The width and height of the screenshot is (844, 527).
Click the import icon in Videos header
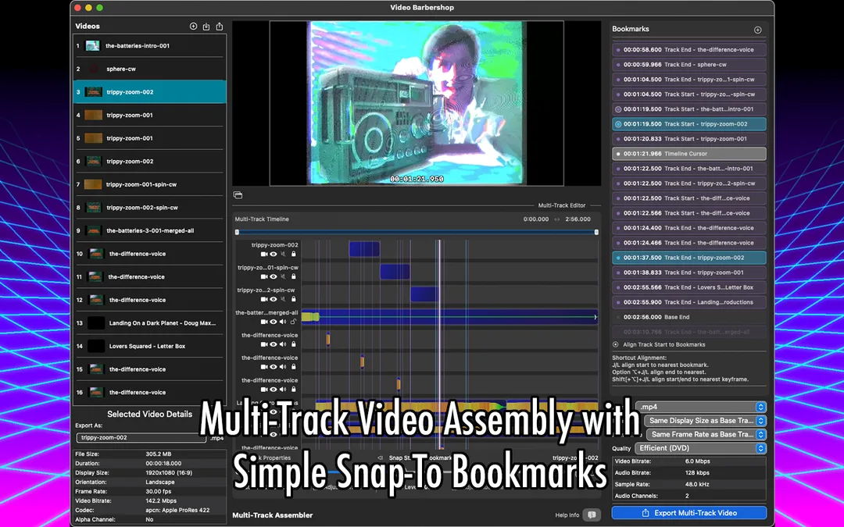pos(206,27)
